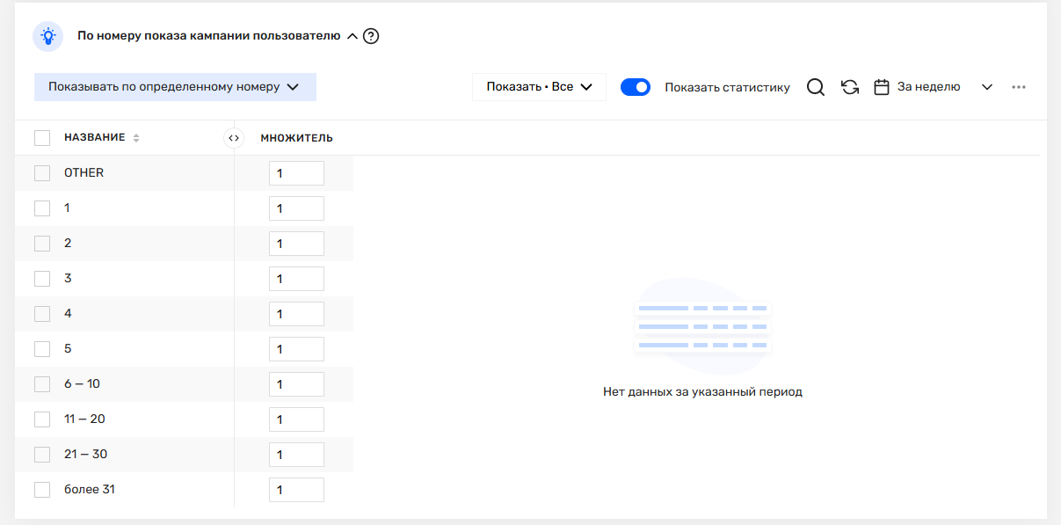Click the multiplier field for 11 — 20

click(296, 419)
